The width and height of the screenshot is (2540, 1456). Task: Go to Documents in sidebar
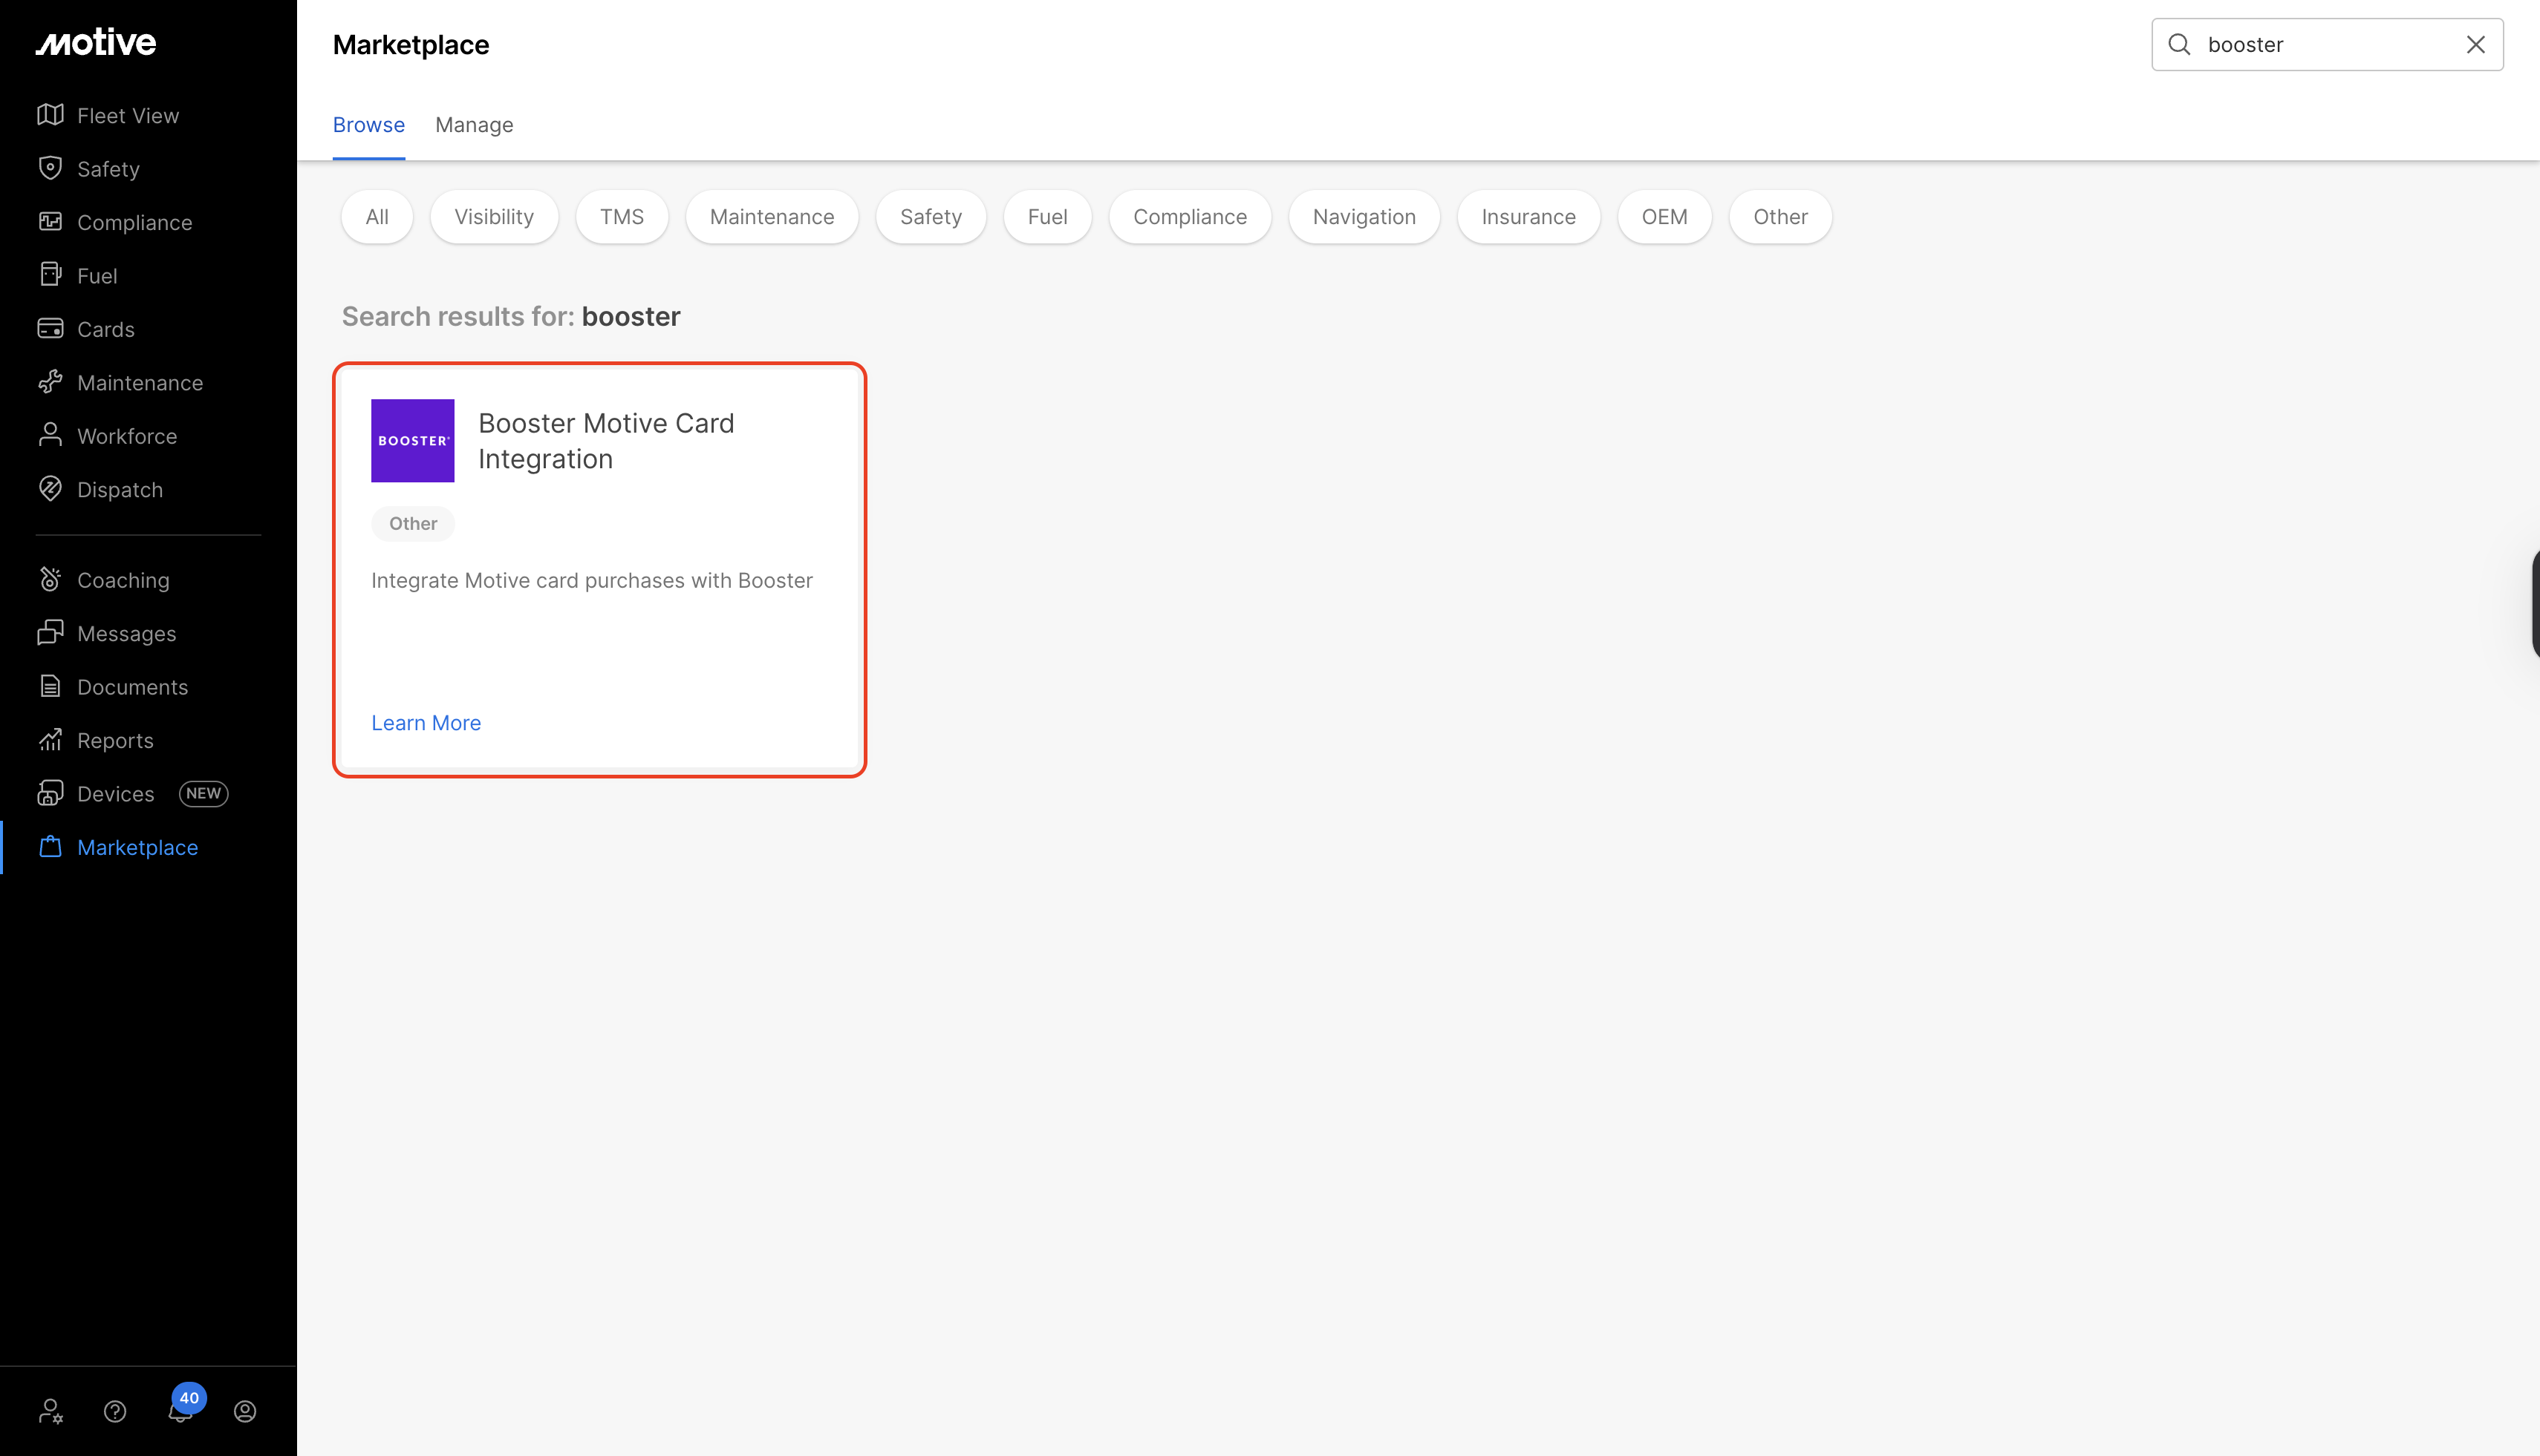132,687
